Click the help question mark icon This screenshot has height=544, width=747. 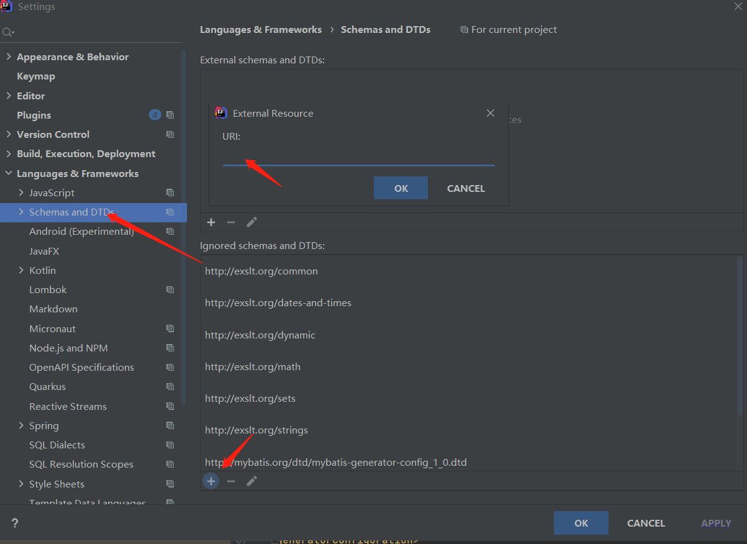(15, 524)
